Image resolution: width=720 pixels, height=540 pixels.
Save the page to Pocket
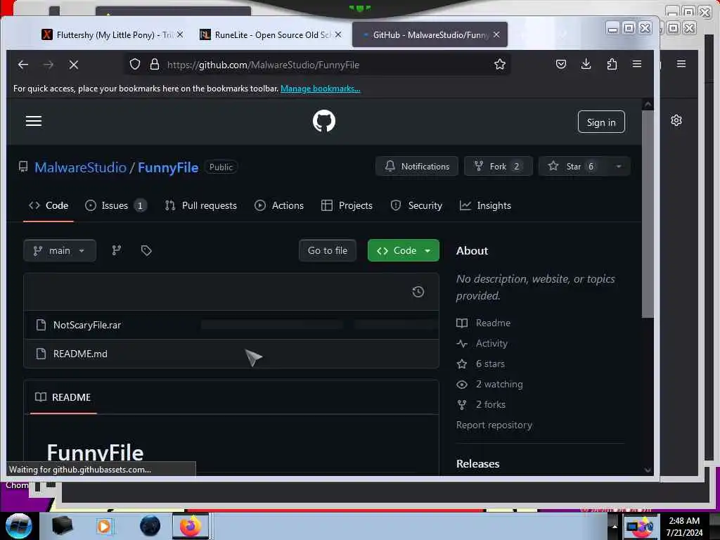[560, 64]
